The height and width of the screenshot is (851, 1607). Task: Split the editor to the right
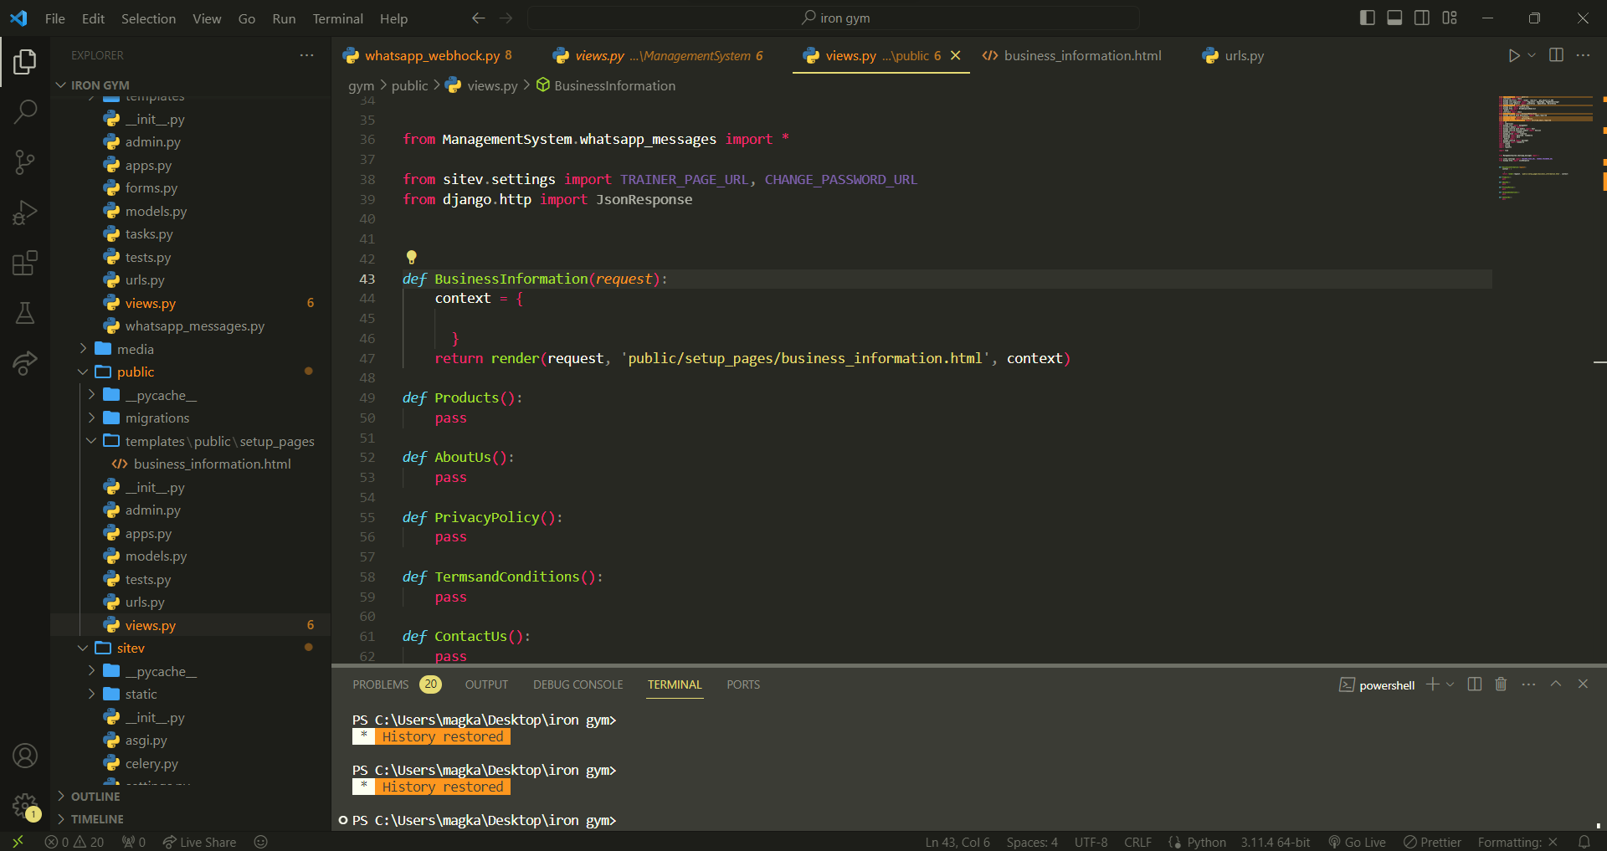click(1556, 55)
